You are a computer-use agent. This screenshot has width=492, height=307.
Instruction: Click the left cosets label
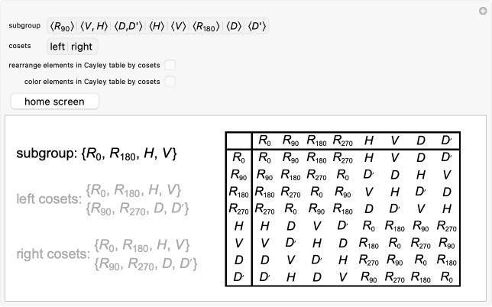(x=49, y=200)
